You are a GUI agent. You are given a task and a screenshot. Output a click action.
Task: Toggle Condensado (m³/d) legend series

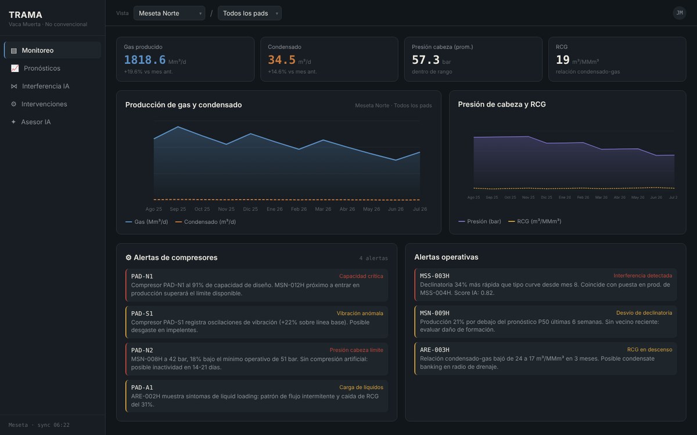click(x=206, y=222)
